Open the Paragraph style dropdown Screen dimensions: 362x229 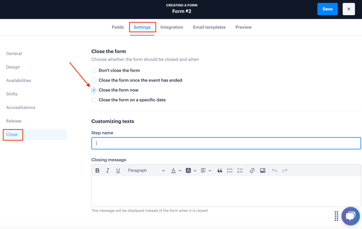point(146,171)
